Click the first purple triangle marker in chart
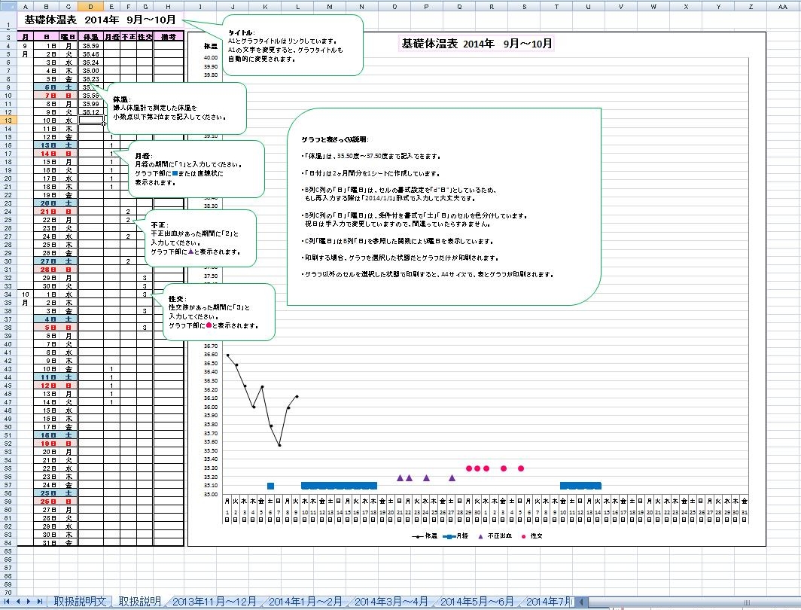 point(400,477)
